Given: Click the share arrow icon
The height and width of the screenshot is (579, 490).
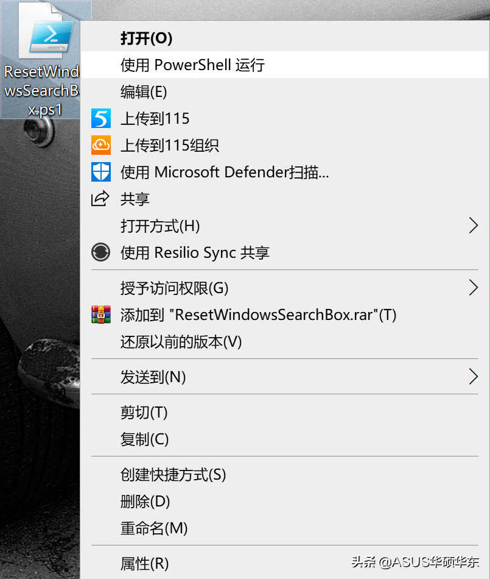Looking at the screenshot, I should 100,199.
